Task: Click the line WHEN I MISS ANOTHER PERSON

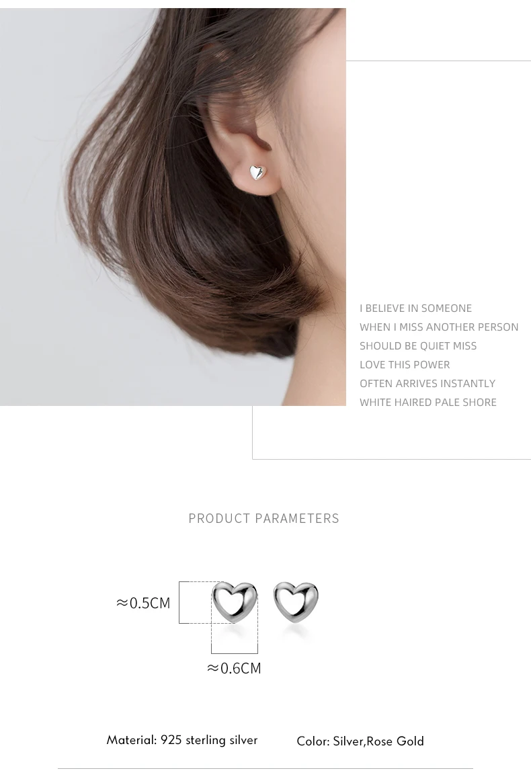Action: pos(439,327)
